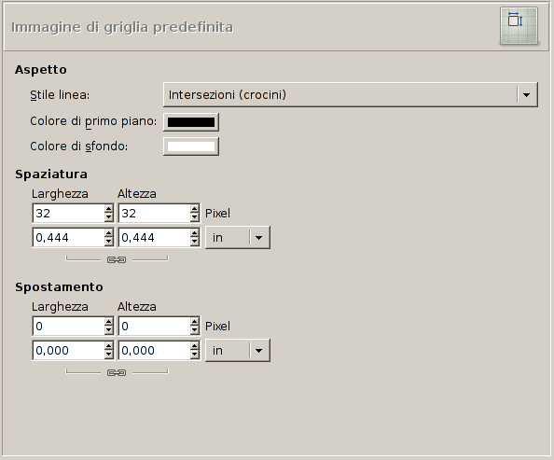Viewport: 554px width, 460px height.
Task: Open the Spostamento unit dropdown showing in
Action: [x=238, y=351]
